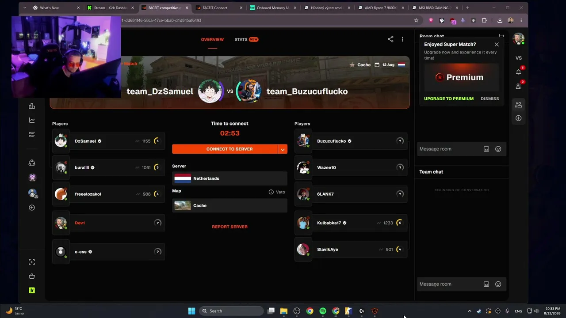Open emoji picker in upper Message room box
The height and width of the screenshot is (318, 566).
[498, 149]
